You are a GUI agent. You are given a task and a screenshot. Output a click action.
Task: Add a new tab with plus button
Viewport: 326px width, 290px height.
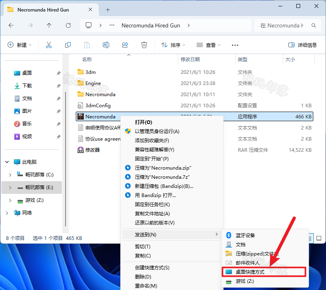point(108,10)
